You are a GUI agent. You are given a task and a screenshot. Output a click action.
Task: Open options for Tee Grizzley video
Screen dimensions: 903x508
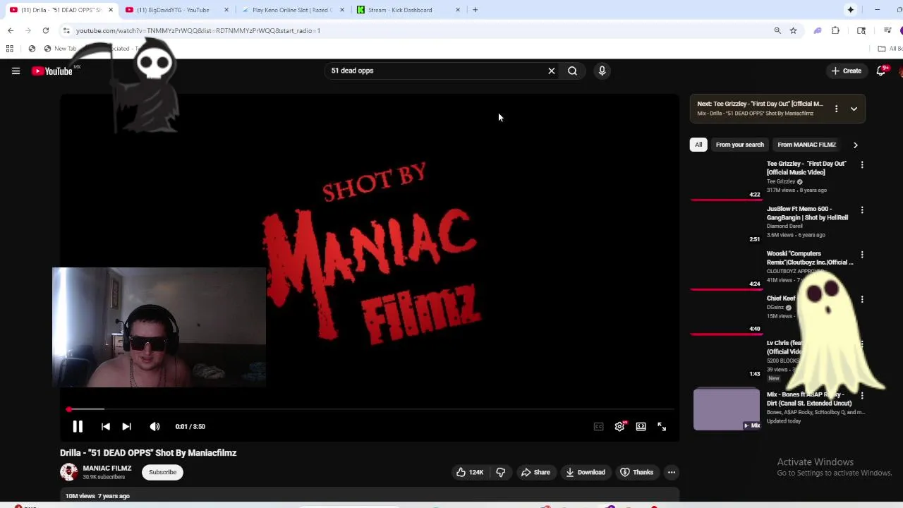click(861, 164)
